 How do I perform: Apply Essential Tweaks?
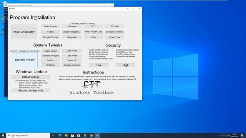point(25,60)
